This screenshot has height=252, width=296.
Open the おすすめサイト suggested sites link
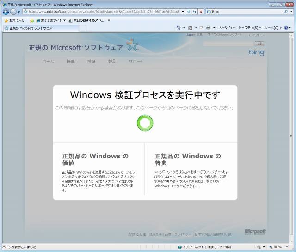pos(51,20)
